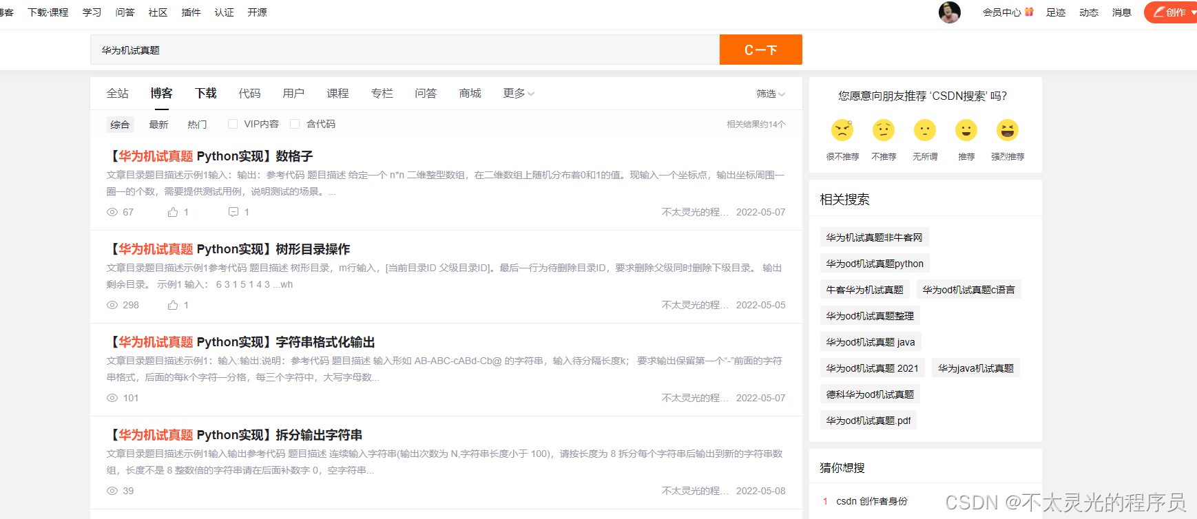Open 足迹 footprint link
This screenshot has width=1197, height=519.
pos(1056,12)
